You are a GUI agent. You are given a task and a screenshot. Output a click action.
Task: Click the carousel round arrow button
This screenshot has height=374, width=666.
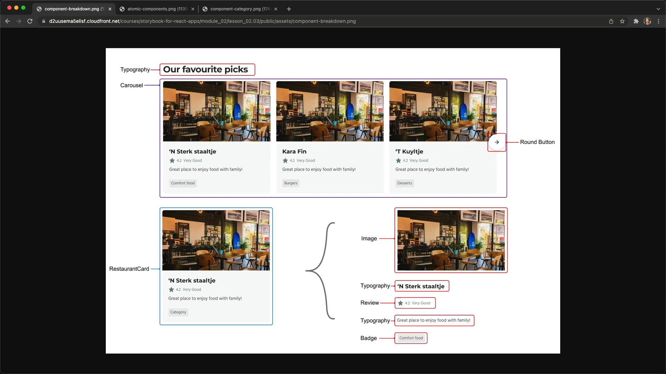497,142
